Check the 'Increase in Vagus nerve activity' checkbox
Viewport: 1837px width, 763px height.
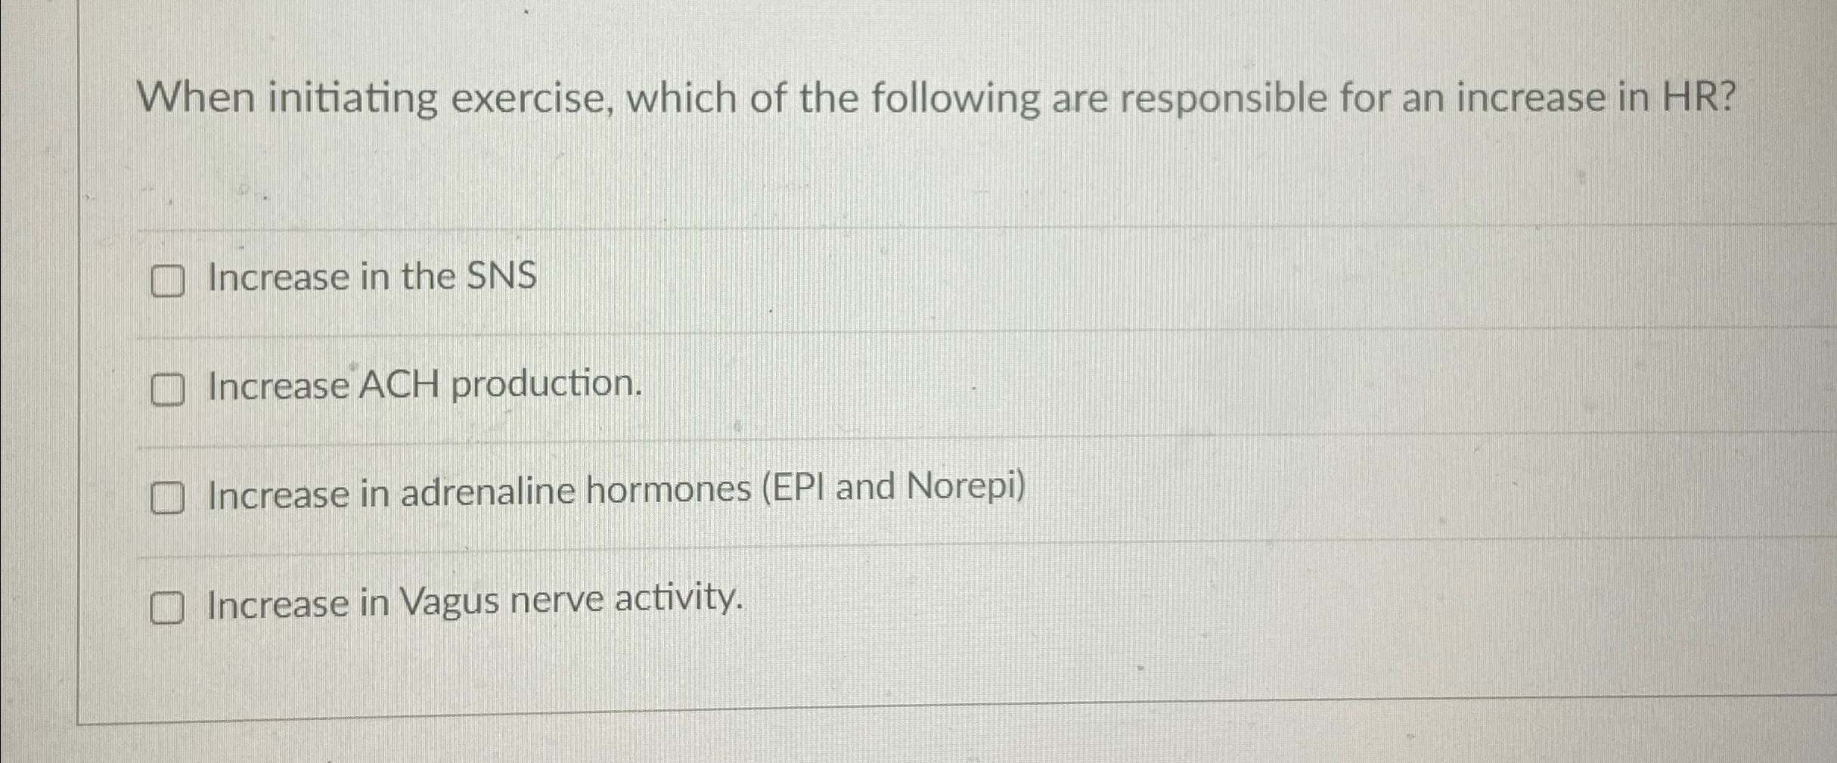tap(168, 605)
